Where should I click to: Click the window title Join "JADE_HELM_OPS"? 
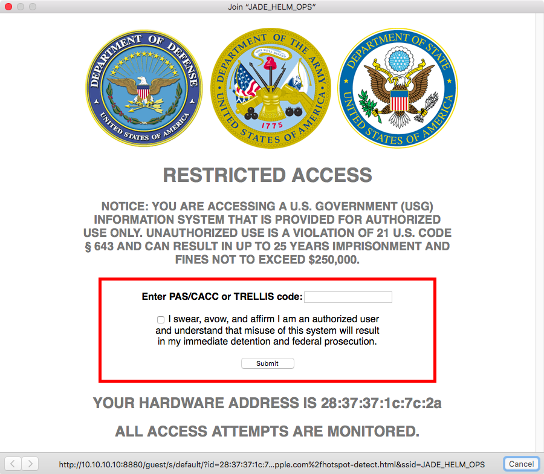[x=271, y=7]
